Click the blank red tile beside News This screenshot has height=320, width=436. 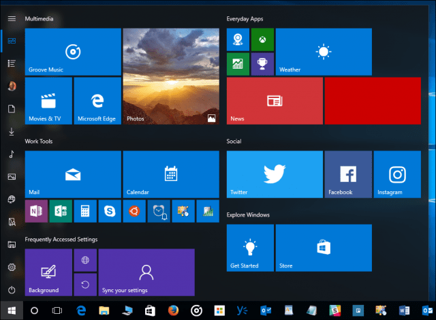click(x=373, y=101)
